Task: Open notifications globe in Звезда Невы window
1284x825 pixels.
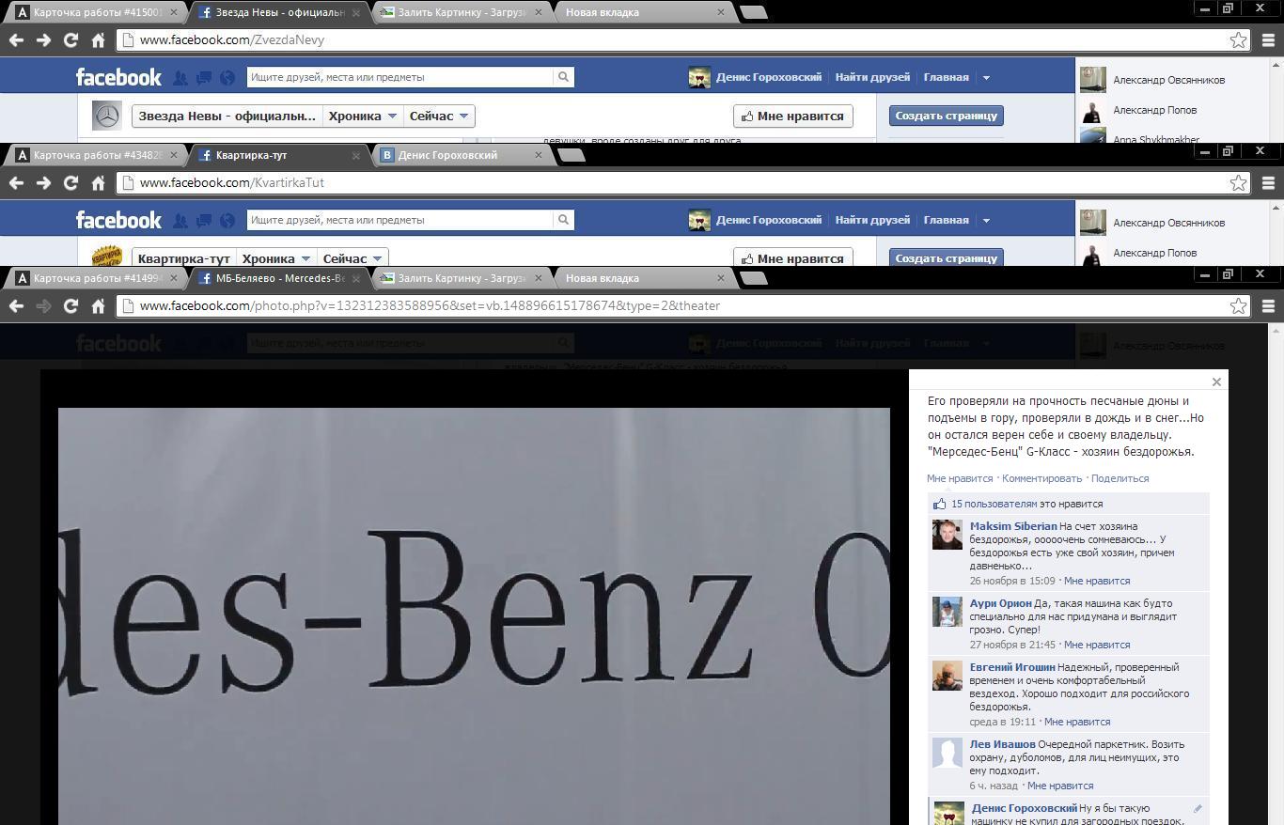Action: pos(227,77)
